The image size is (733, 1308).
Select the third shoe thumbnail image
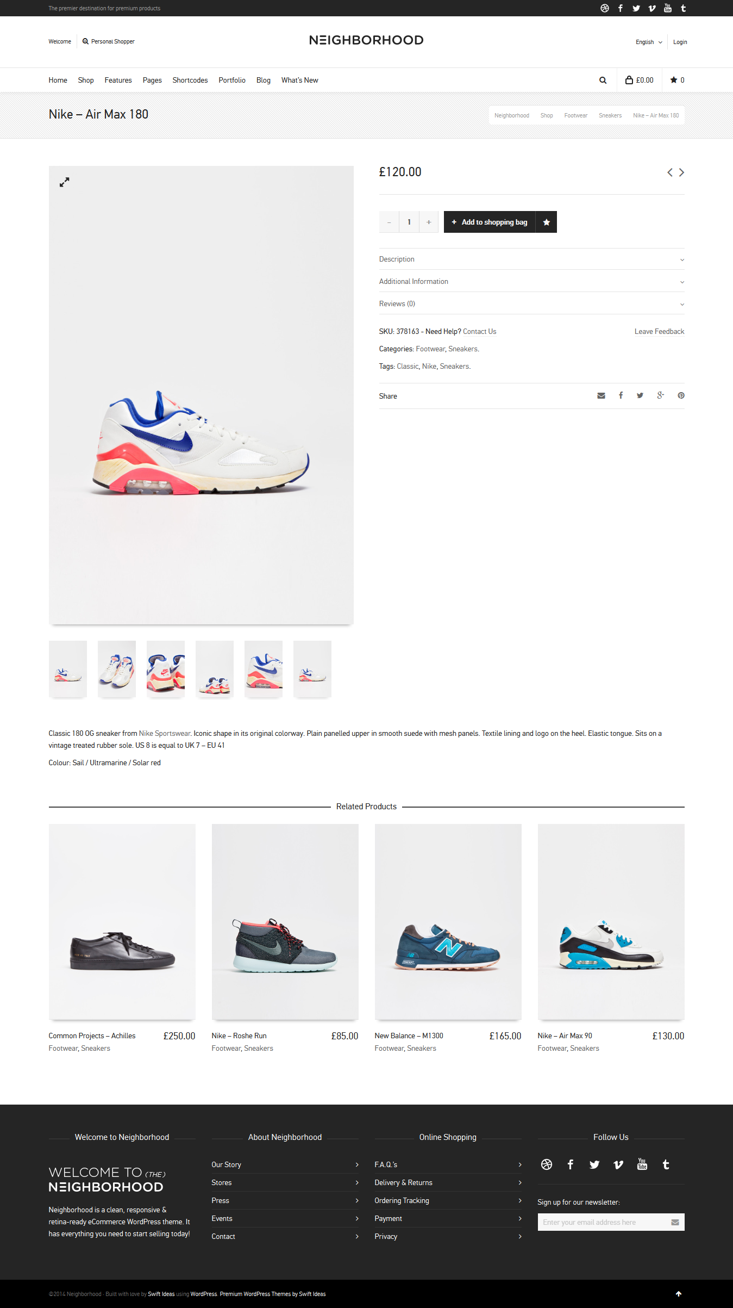(x=166, y=669)
